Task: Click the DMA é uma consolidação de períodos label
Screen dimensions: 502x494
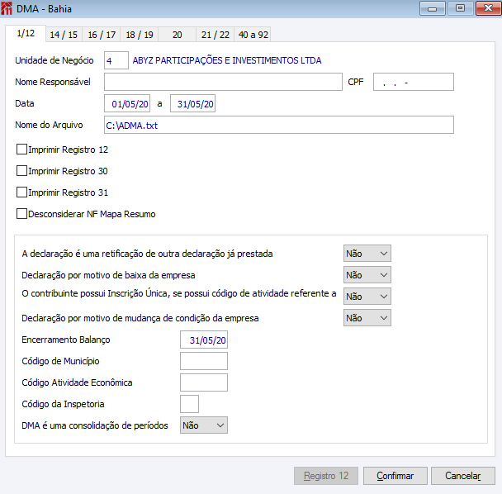Action: (x=95, y=425)
